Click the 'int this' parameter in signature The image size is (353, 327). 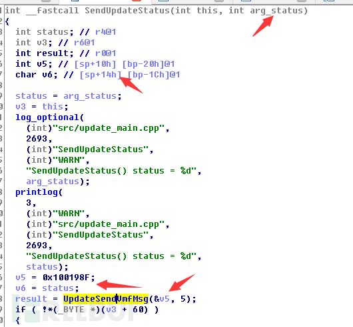coord(196,11)
